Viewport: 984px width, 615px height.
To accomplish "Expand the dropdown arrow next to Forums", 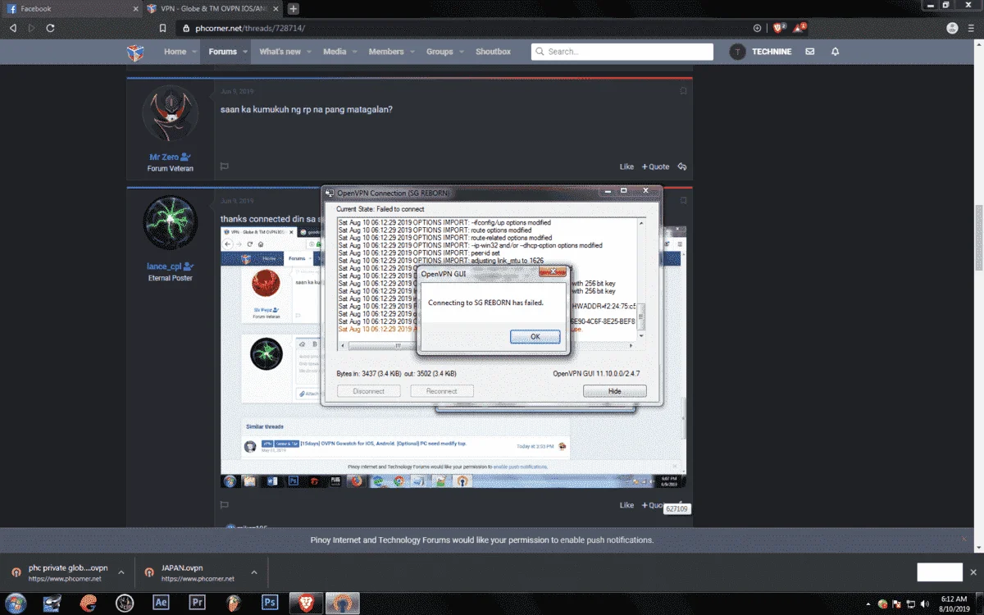I will point(244,52).
